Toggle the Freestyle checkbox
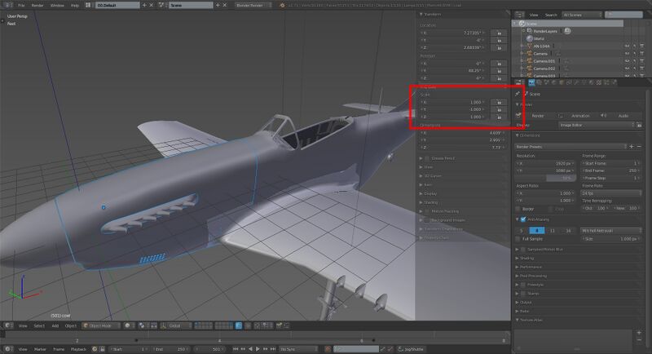Image resolution: width=652 pixels, height=354 pixels. tap(523, 285)
